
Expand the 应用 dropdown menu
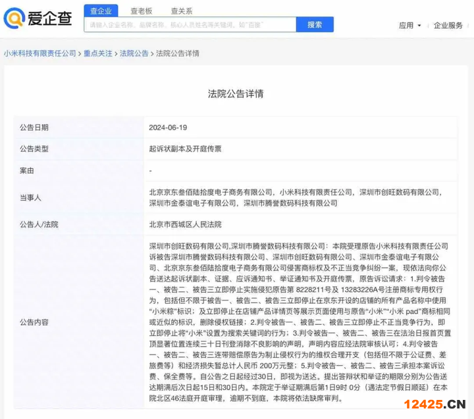point(410,26)
